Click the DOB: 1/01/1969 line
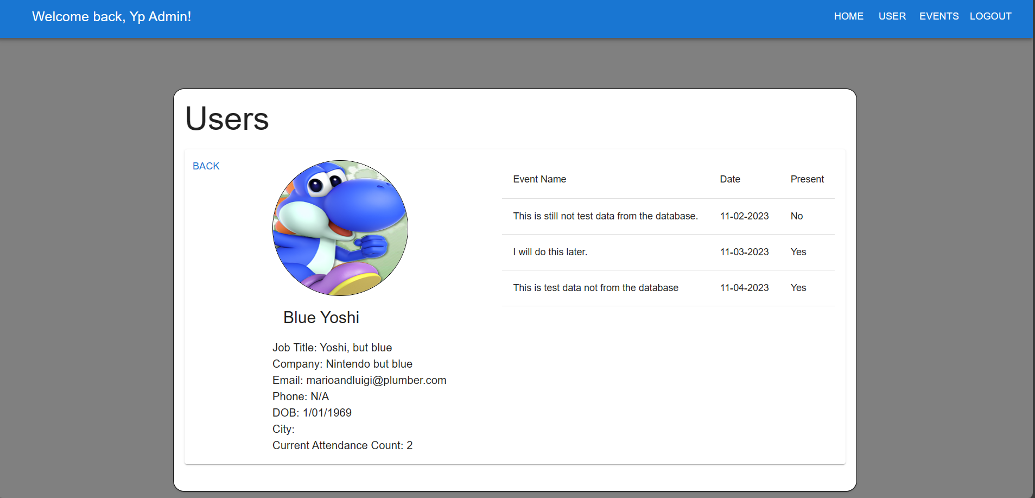Image resolution: width=1035 pixels, height=498 pixels. click(x=312, y=413)
